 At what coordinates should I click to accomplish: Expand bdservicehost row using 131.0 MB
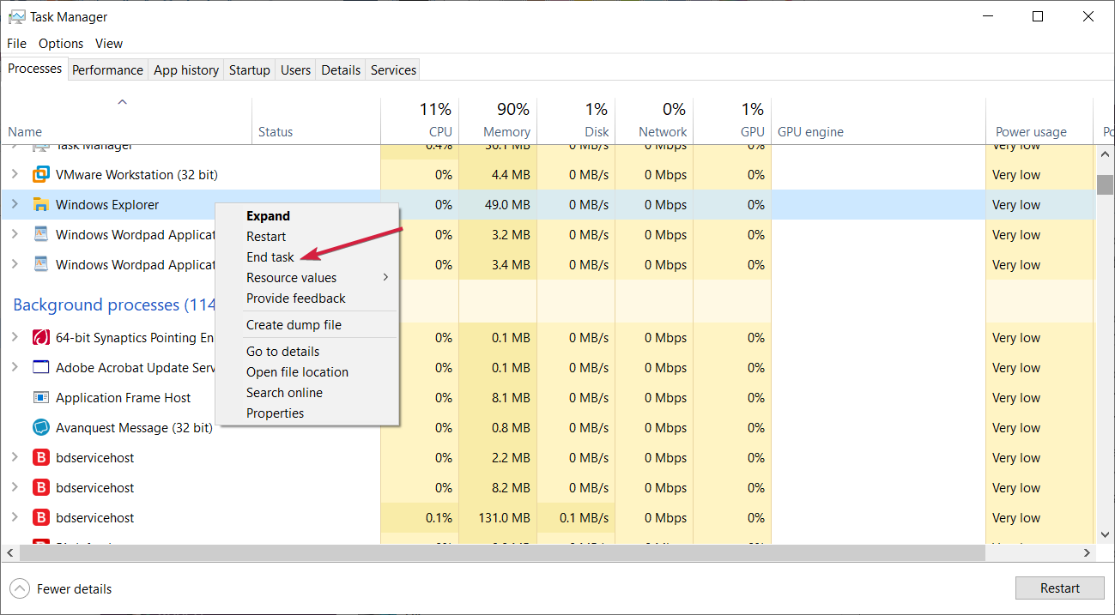click(15, 518)
